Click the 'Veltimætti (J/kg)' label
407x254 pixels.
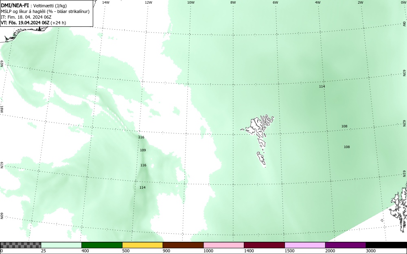pyautogui.click(x=50, y=6)
